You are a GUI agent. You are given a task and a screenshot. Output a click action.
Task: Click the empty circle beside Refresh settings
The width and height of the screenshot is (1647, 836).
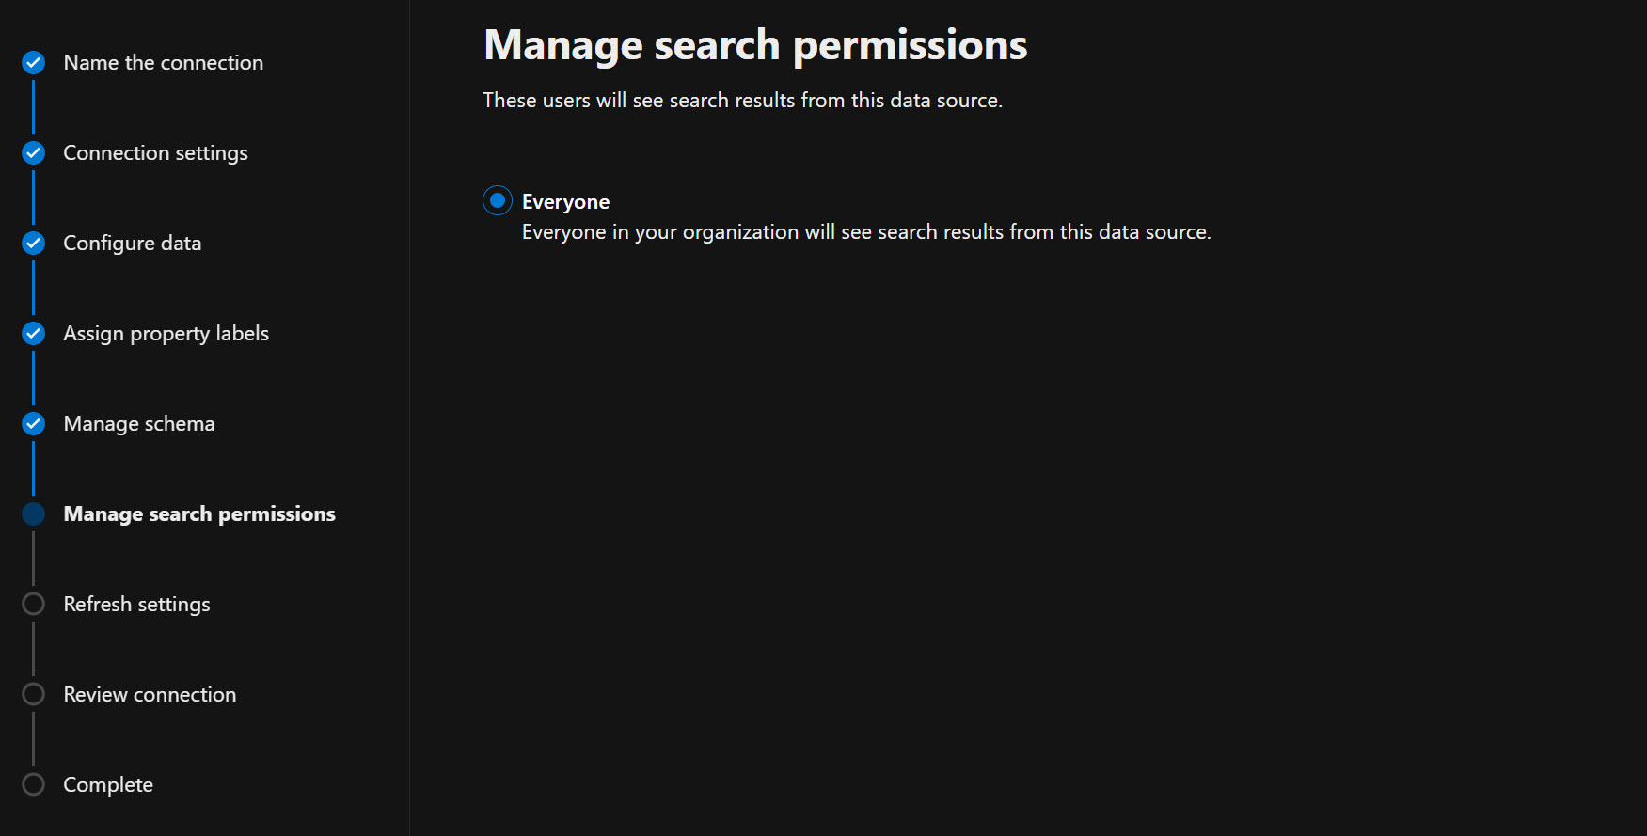(x=34, y=605)
